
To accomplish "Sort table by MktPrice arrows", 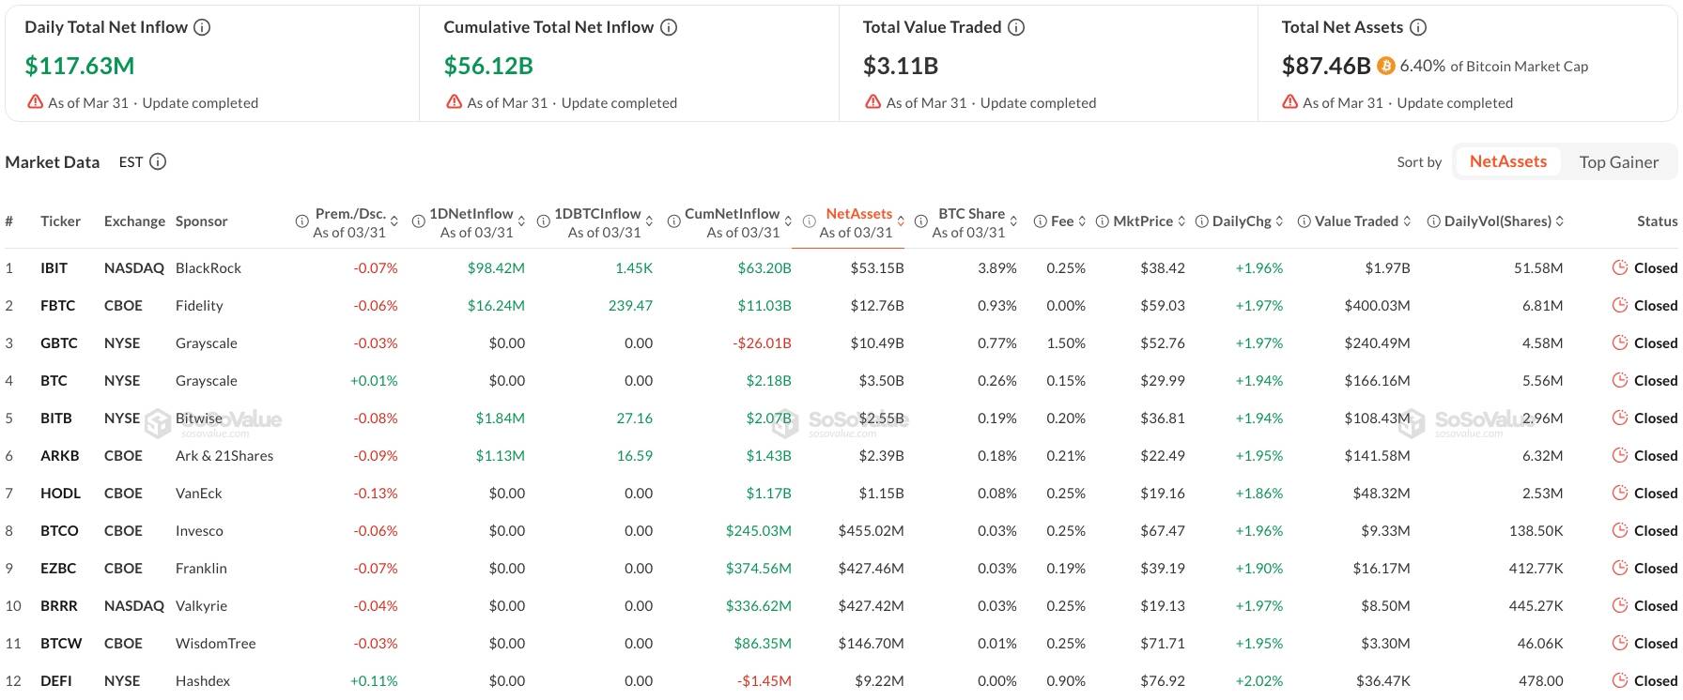I will [1181, 221].
